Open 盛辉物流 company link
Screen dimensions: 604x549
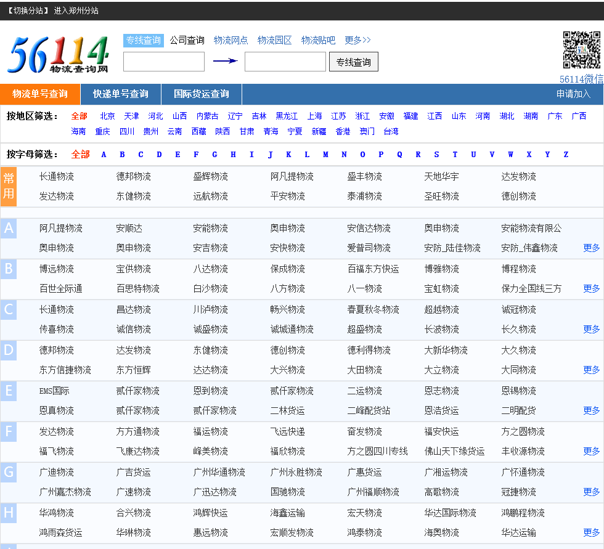click(x=210, y=177)
